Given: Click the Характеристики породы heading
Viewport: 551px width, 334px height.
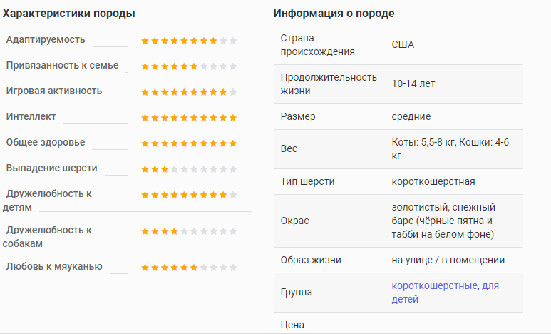Looking at the screenshot, I should [69, 14].
